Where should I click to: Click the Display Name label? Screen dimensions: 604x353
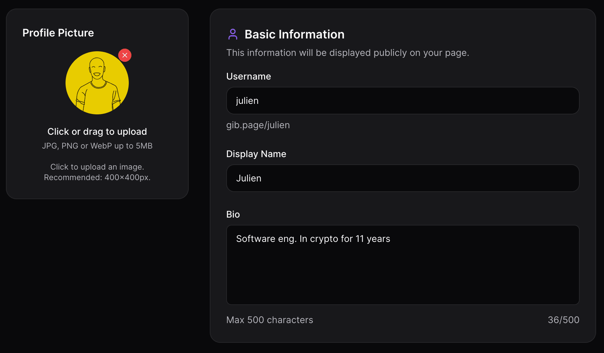click(256, 154)
